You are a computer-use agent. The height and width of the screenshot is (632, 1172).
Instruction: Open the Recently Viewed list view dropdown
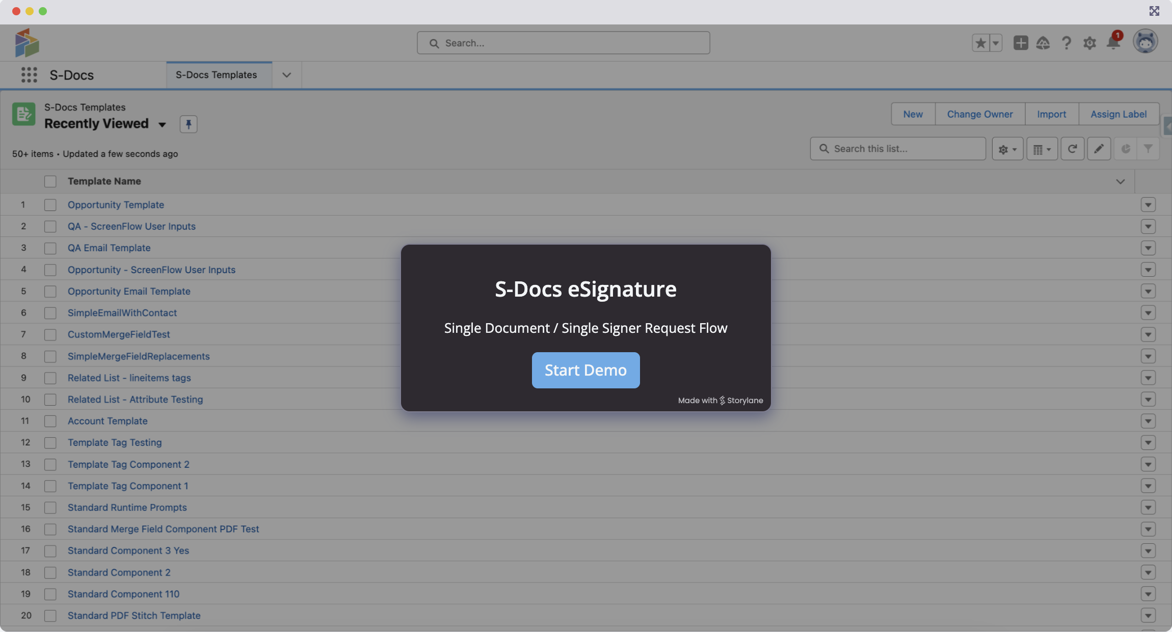pyautogui.click(x=162, y=124)
